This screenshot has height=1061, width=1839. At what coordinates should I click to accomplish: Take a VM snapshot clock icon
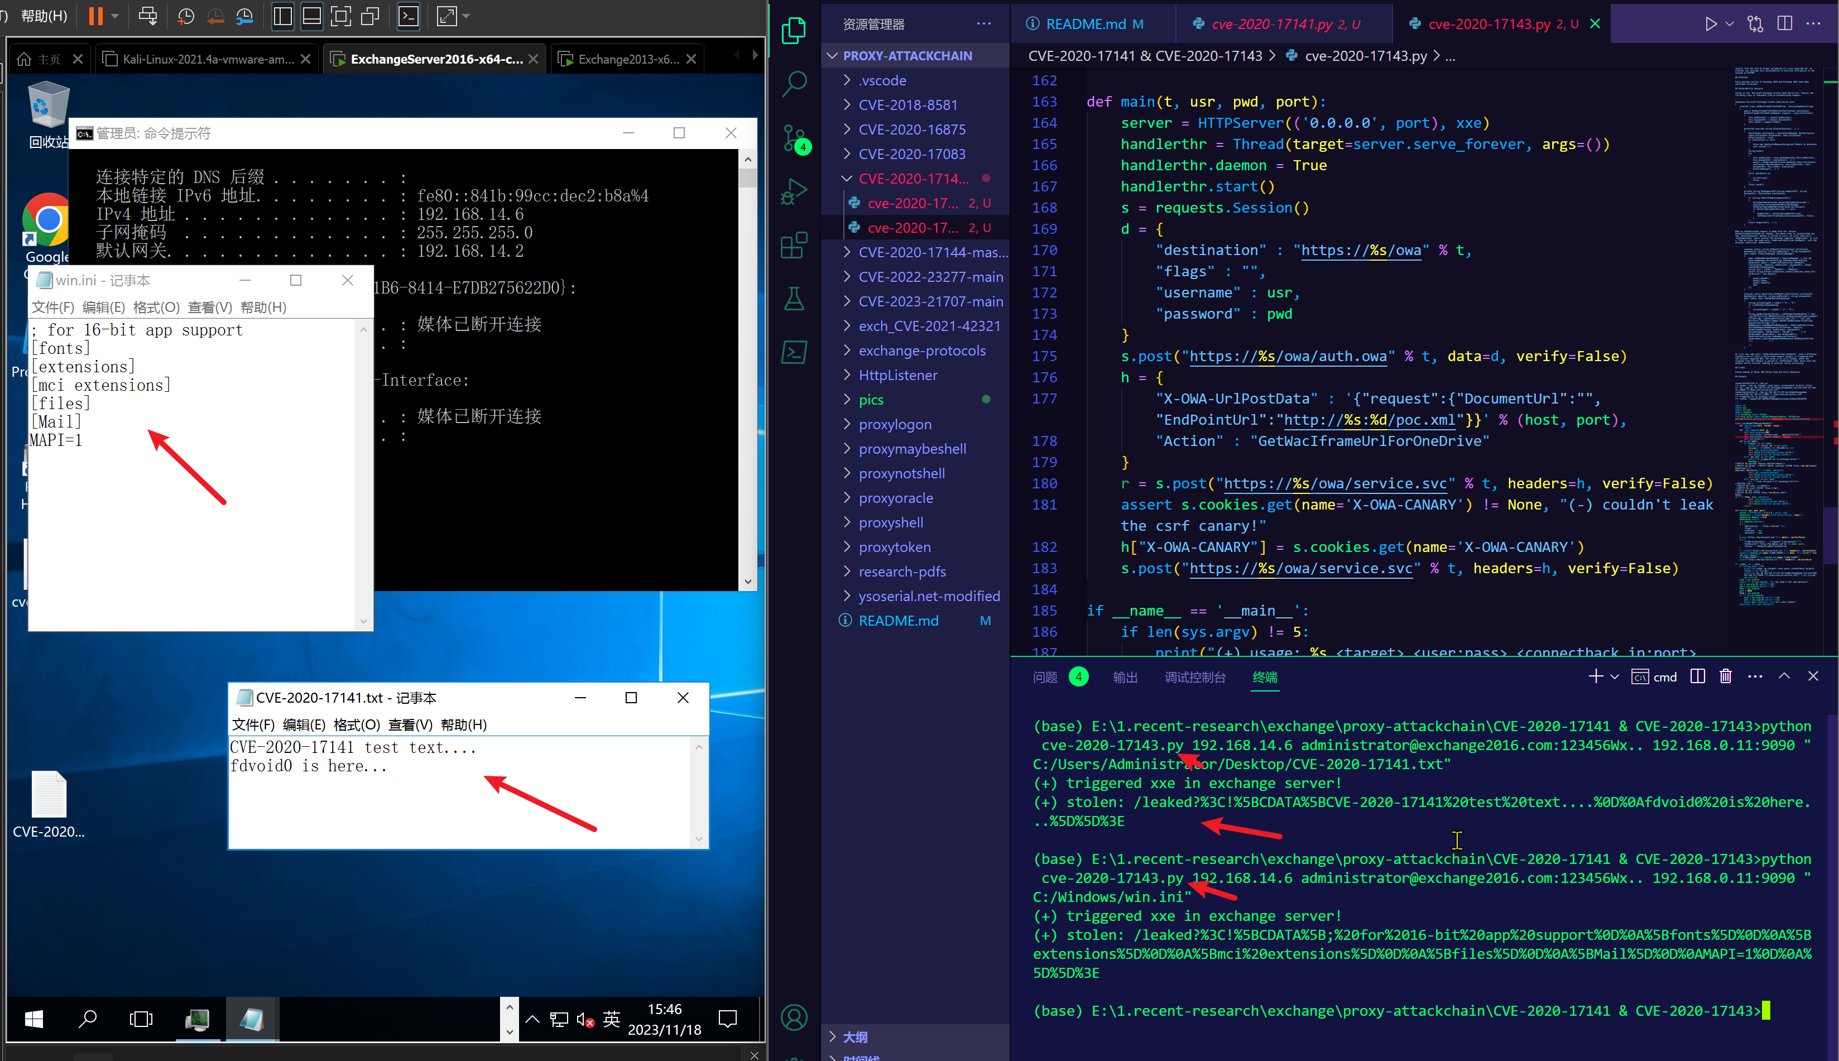[186, 16]
